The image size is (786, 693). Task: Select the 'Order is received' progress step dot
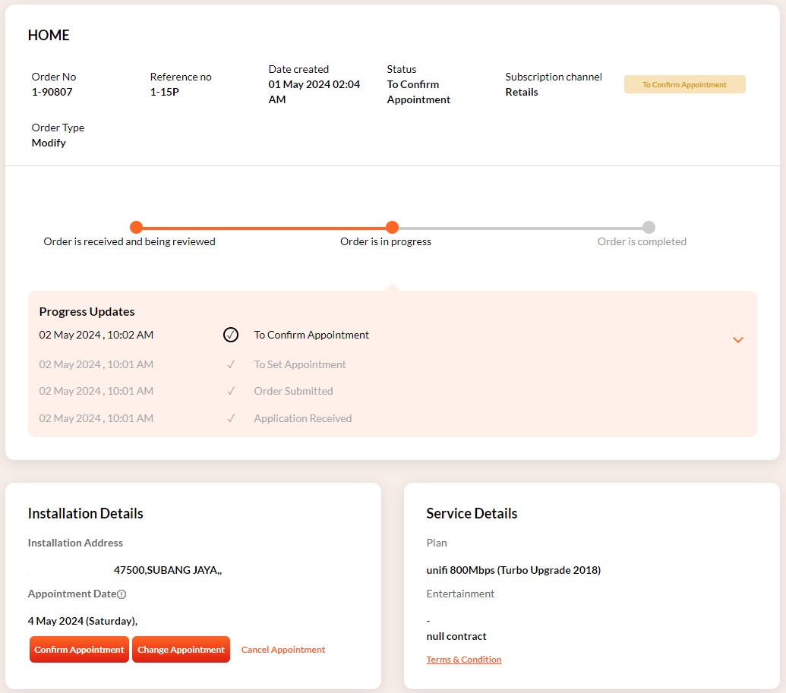point(136,227)
